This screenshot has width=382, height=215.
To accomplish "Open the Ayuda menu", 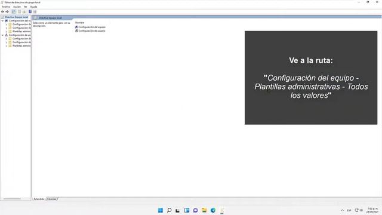I will pos(33,7).
